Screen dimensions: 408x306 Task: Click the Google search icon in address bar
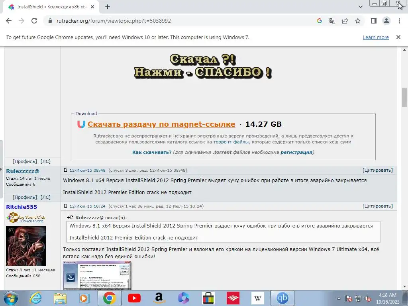click(x=320, y=21)
